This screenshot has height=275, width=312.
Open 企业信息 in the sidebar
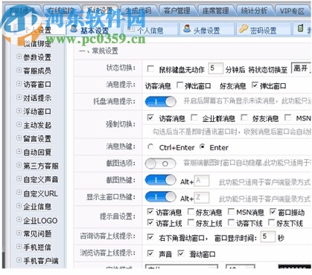tap(37, 207)
